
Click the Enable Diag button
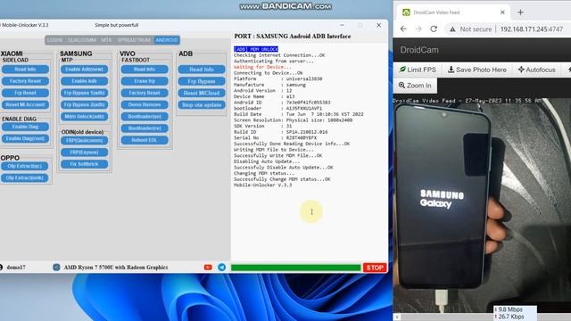click(x=25, y=127)
